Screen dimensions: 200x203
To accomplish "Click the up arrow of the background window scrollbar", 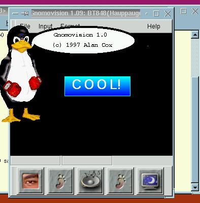I will point(195,35).
